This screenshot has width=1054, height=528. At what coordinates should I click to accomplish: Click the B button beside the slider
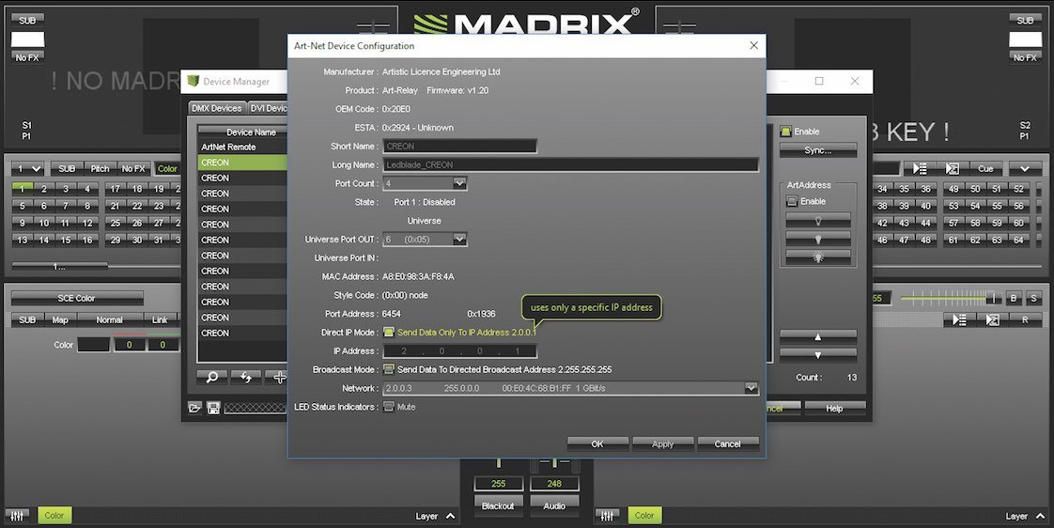point(1014,298)
